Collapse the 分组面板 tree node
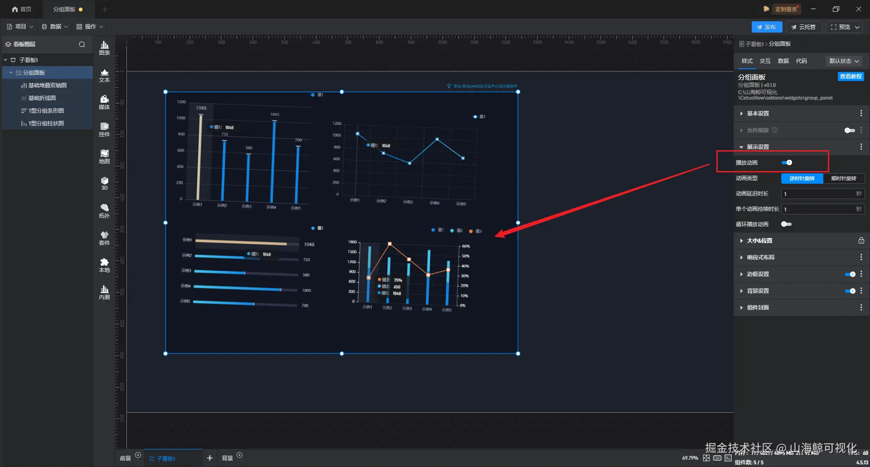 pos(11,73)
